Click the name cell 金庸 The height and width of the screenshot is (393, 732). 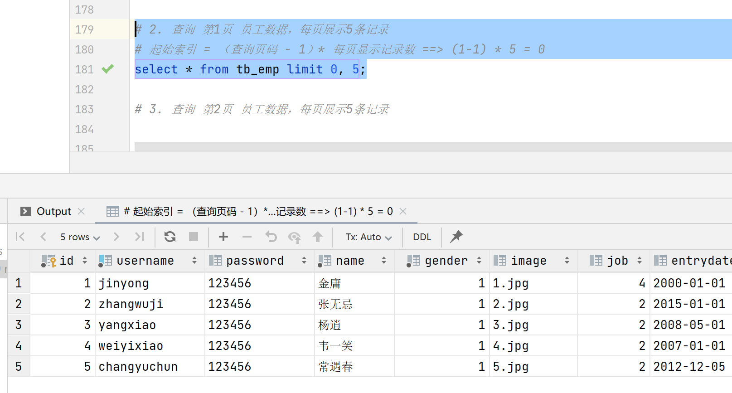[354, 283]
